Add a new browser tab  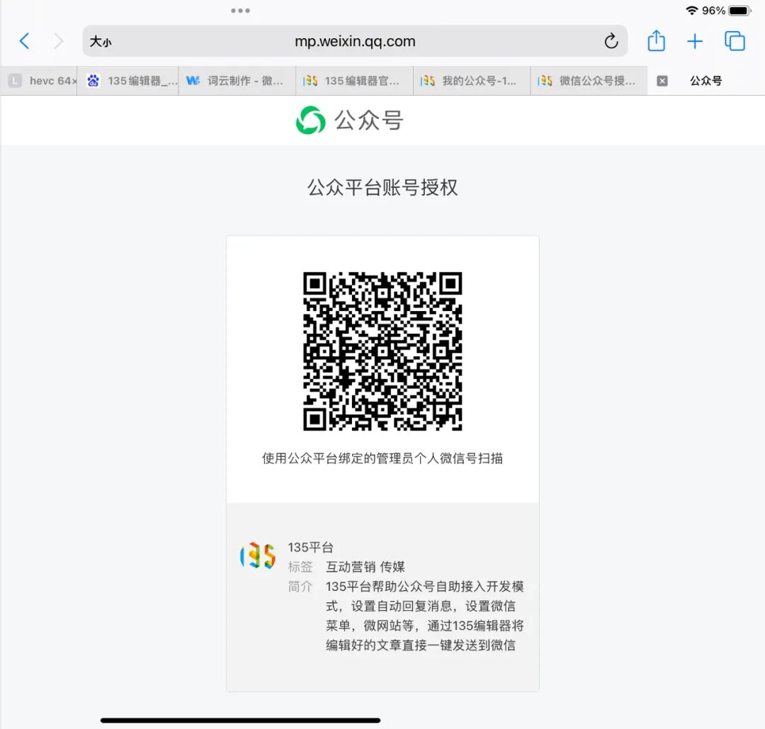(x=695, y=41)
